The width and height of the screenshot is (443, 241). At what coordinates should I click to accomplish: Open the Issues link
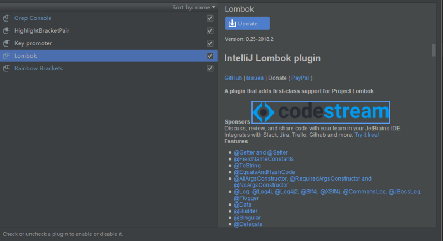[255, 78]
